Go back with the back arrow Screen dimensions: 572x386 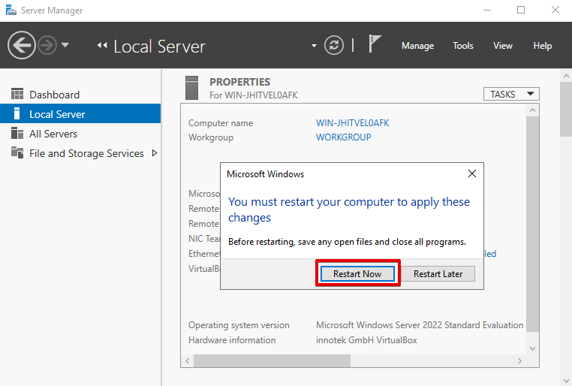click(22, 45)
